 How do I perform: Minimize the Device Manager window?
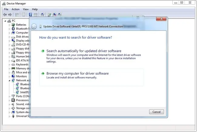click(x=176, y=2)
